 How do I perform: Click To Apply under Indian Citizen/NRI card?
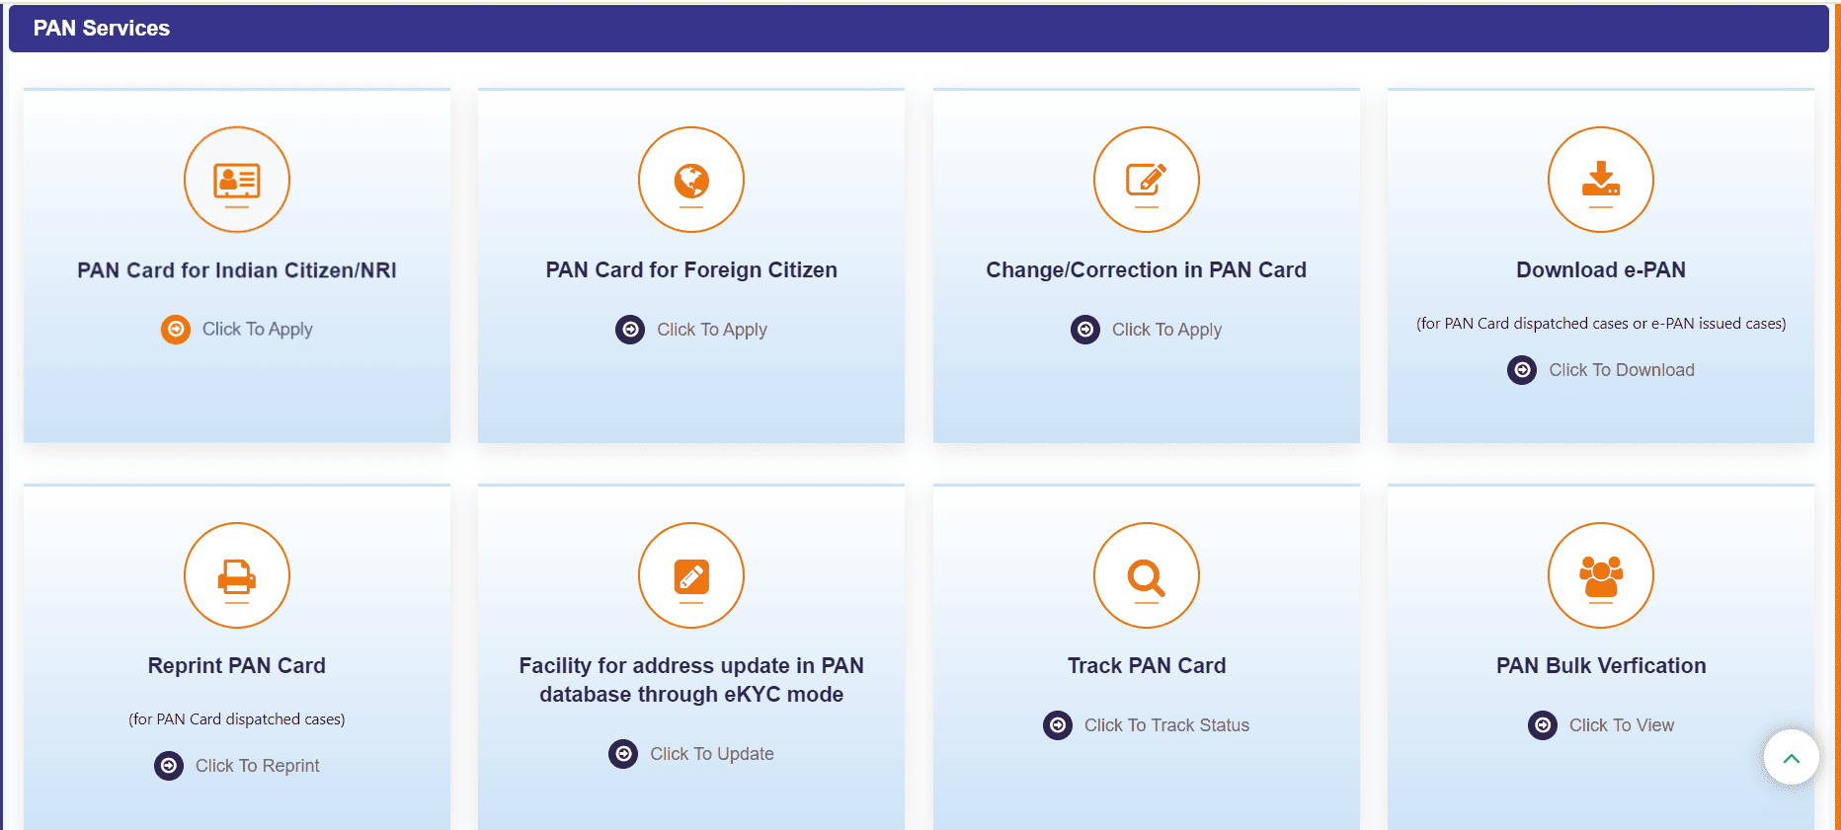click(257, 330)
